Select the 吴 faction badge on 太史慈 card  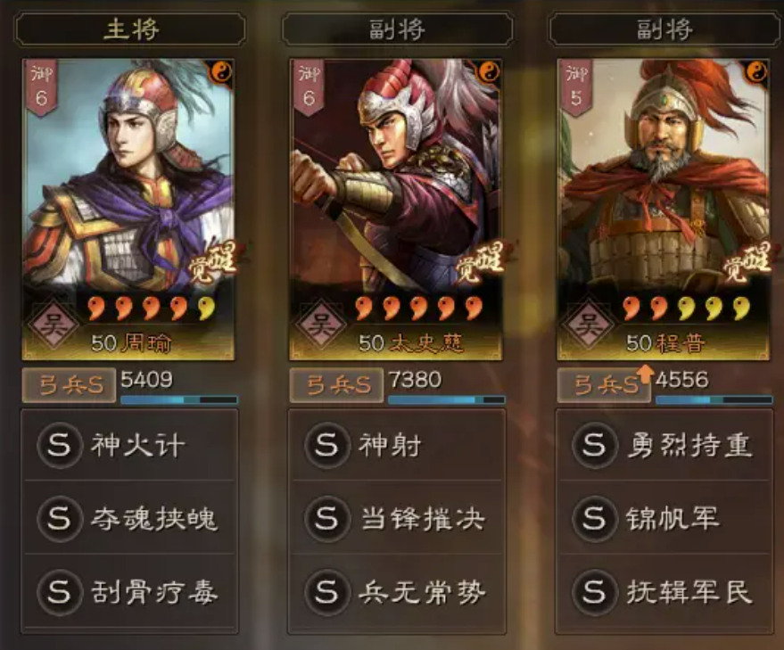321,325
